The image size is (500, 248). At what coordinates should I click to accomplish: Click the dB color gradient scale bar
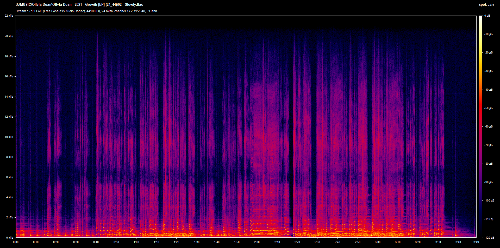pos(481,126)
